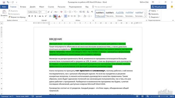Apply red font color swatch
The image size is (175, 98).
pos(59,16)
